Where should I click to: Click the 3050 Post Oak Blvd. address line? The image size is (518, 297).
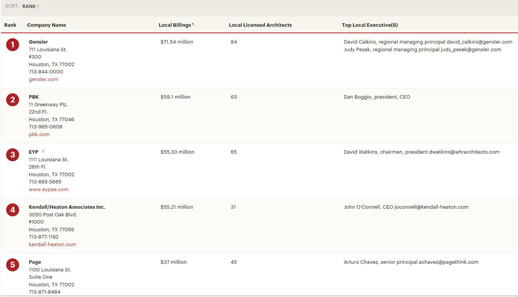point(53,215)
